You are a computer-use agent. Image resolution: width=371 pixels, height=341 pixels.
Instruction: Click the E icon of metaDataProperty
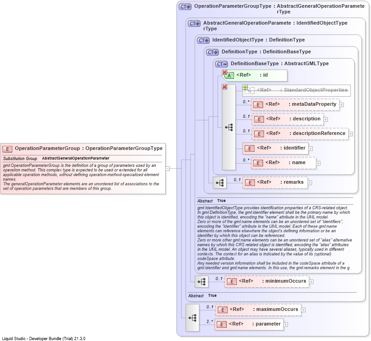click(258, 105)
